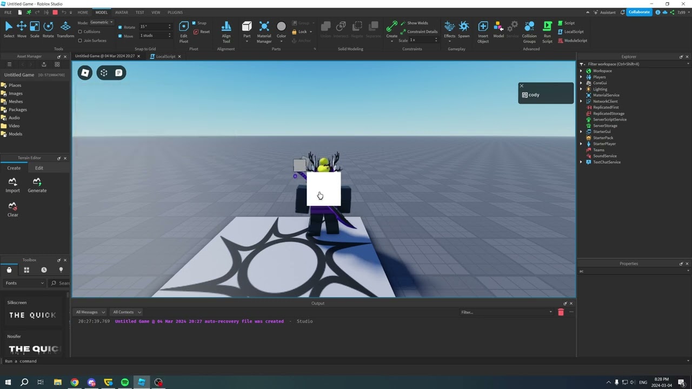Stop playtest with red stop button
The height and width of the screenshot is (389, 692).
55,12
